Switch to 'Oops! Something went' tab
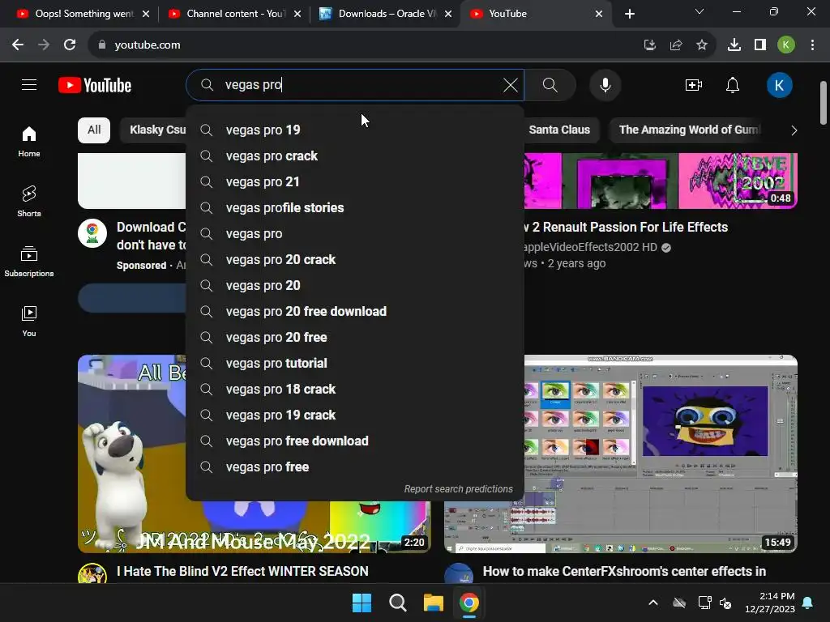Viewport: 830px width, 622px height. tap(83, 14)
